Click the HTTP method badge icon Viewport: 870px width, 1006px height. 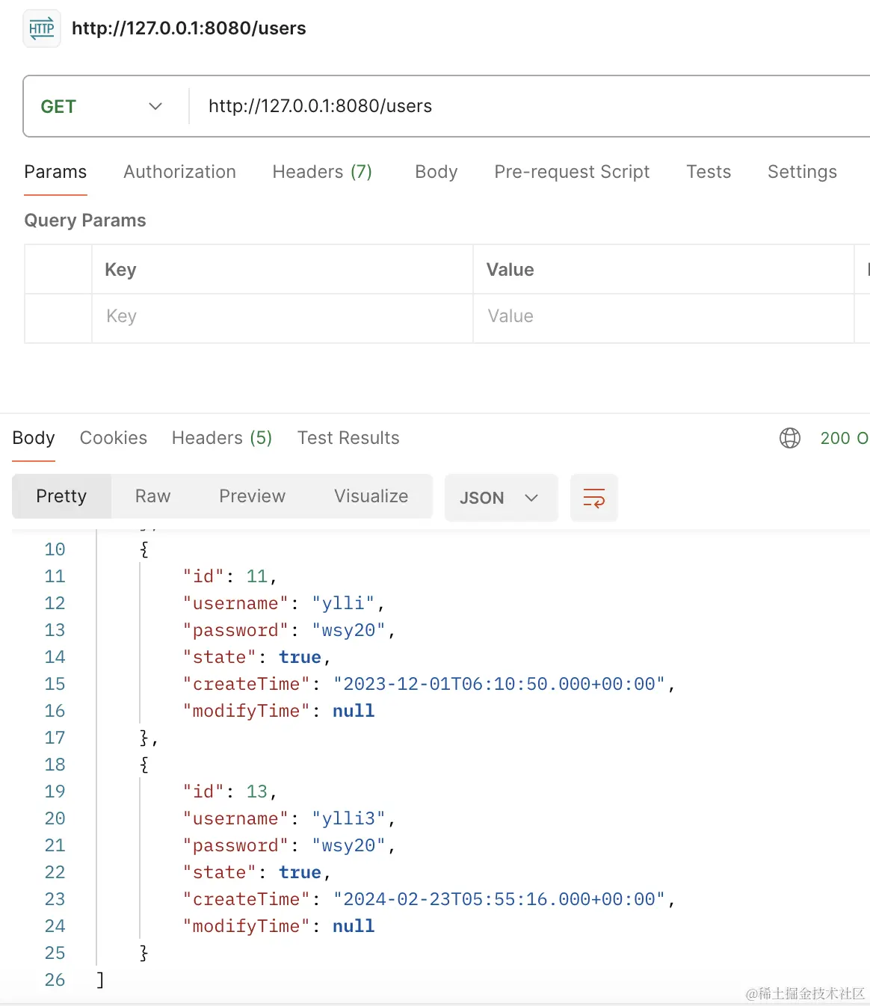[x=41, y=28]
